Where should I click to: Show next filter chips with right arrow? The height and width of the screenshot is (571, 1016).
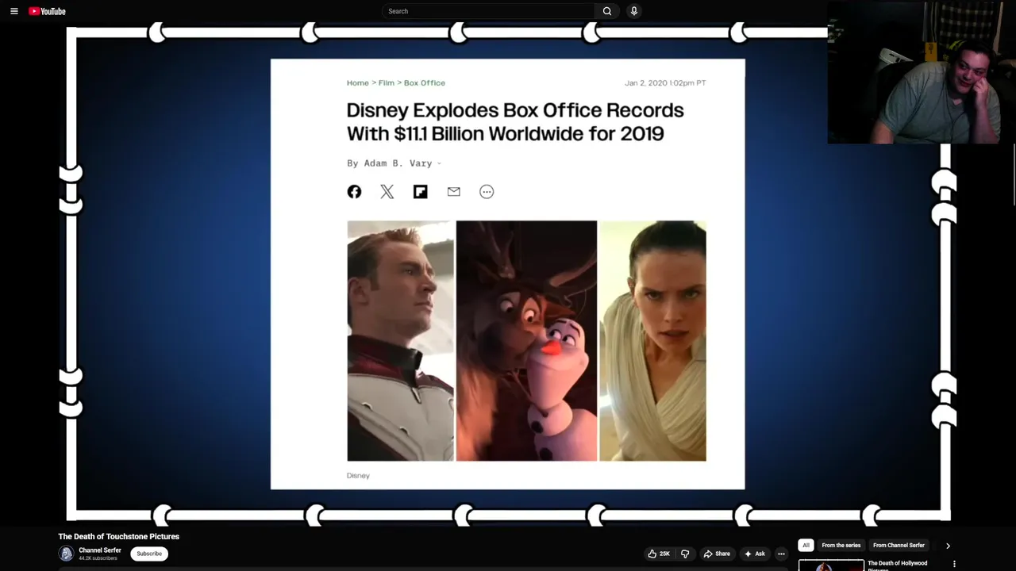coord(948,546)
